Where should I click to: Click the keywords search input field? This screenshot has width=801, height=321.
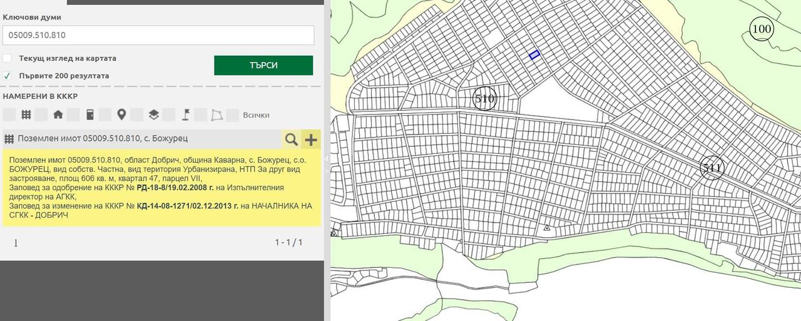coord(158,35)
